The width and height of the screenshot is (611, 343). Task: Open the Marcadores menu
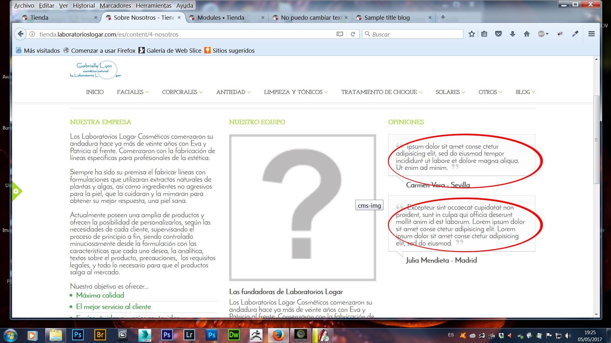point(115,5)
